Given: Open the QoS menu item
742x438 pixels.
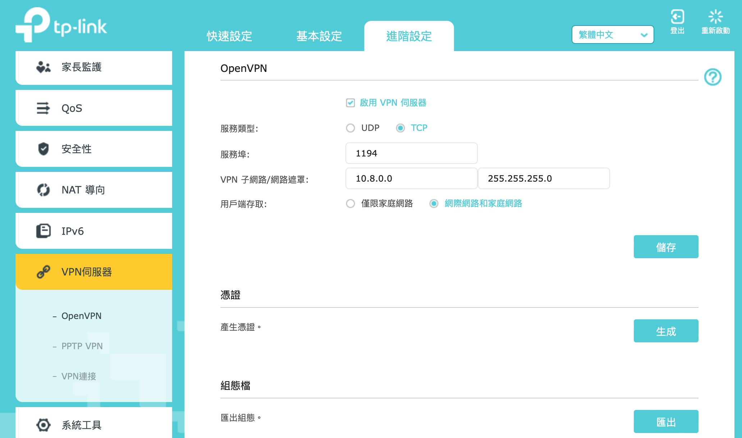Looking at the screenshot, I should [94, 108].
